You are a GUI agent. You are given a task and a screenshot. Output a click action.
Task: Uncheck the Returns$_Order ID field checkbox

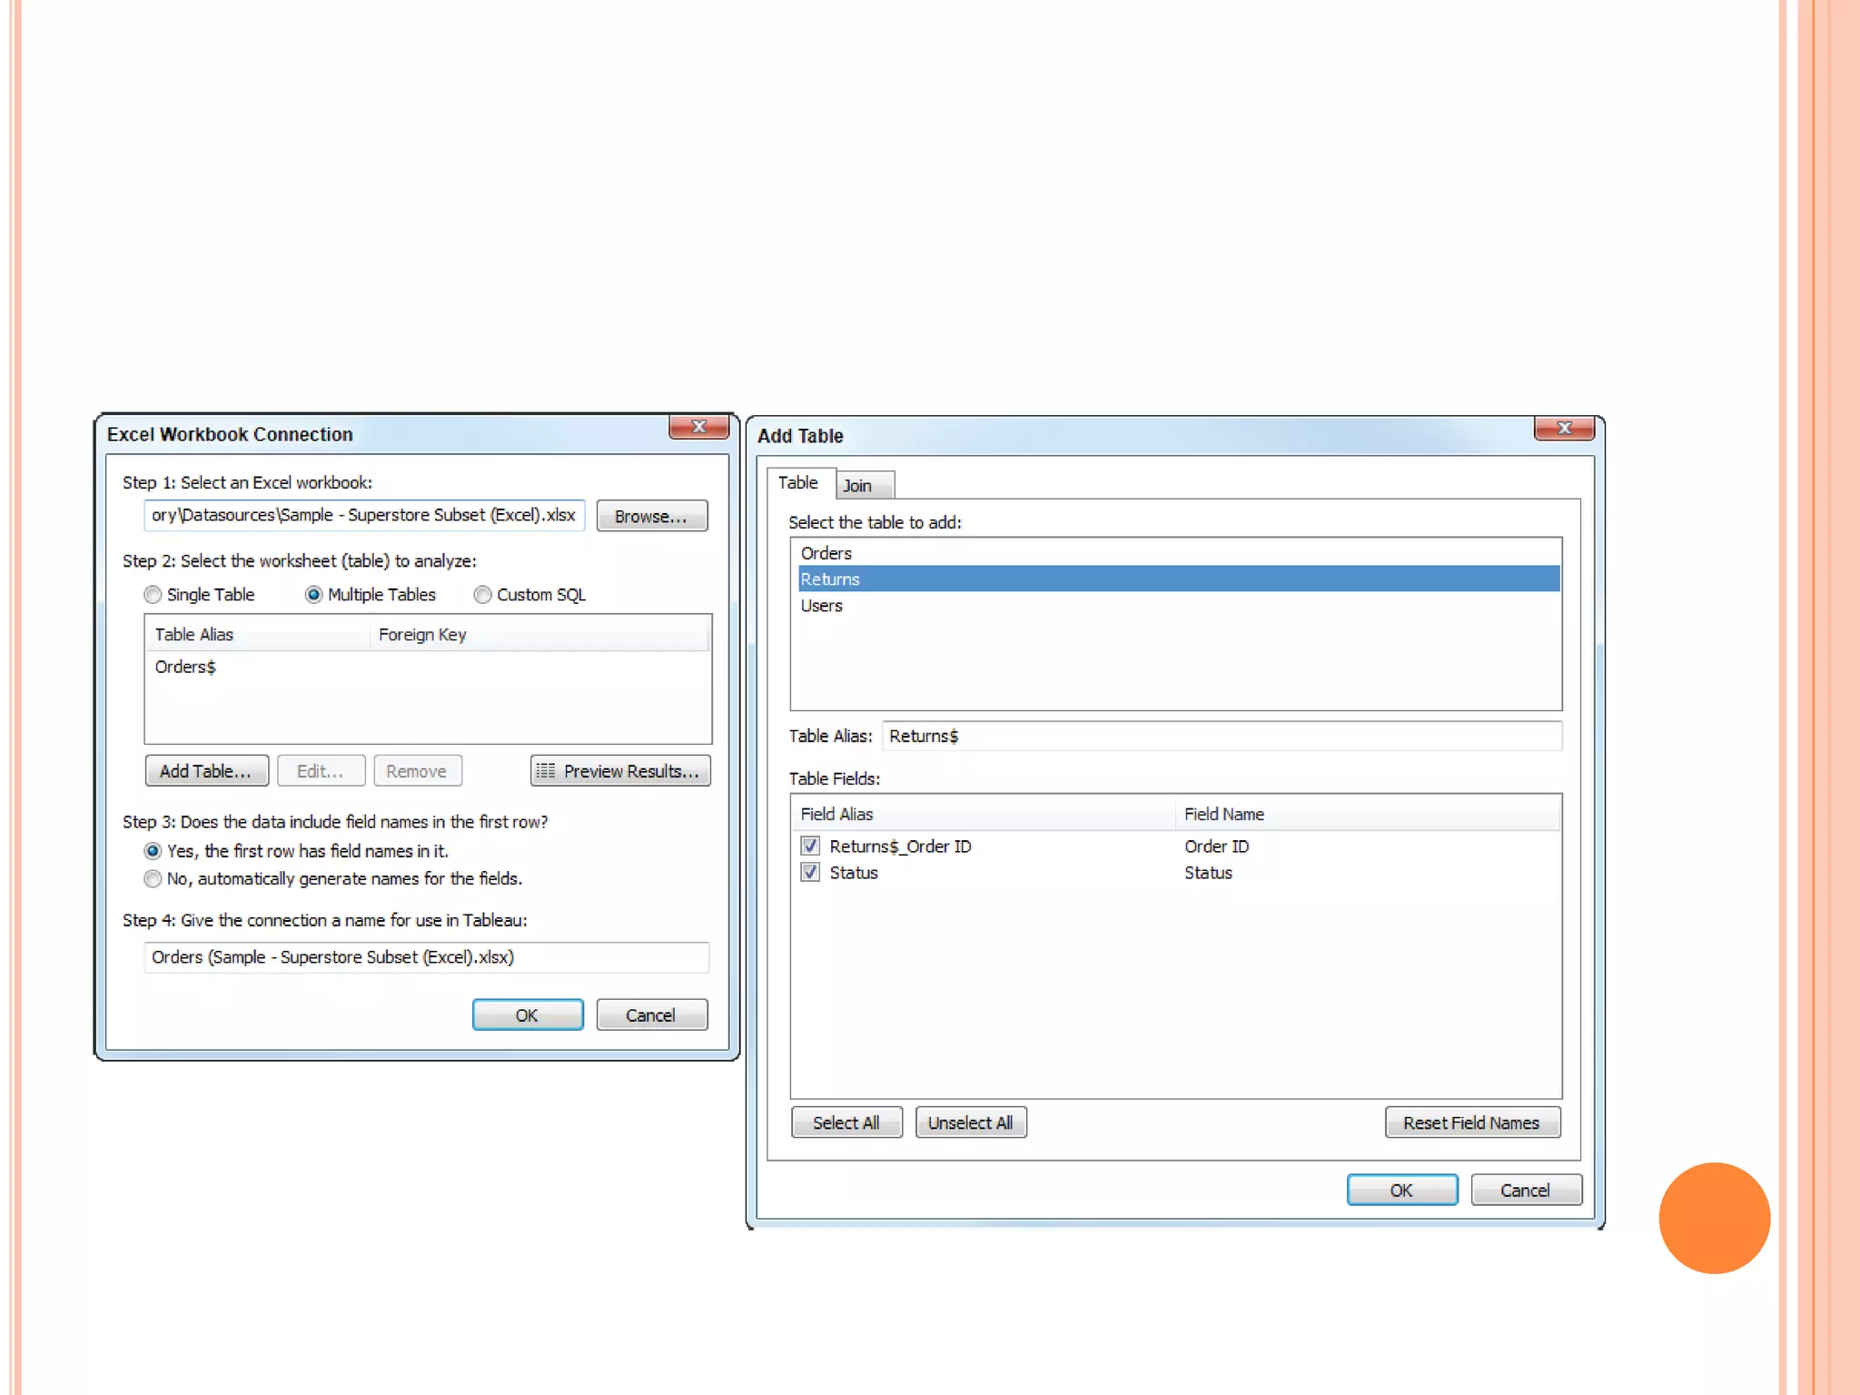click(810, 846)
